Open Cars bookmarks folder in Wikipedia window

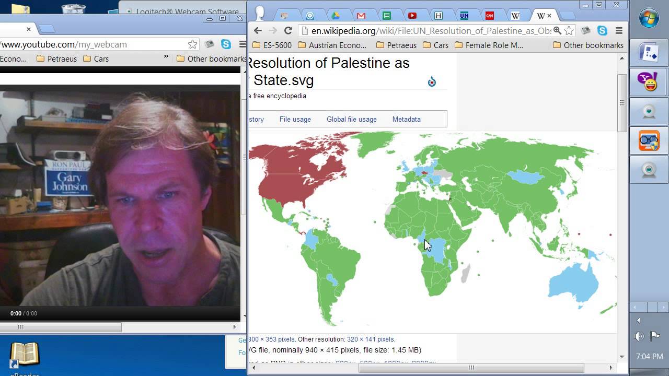coord(435,45)
